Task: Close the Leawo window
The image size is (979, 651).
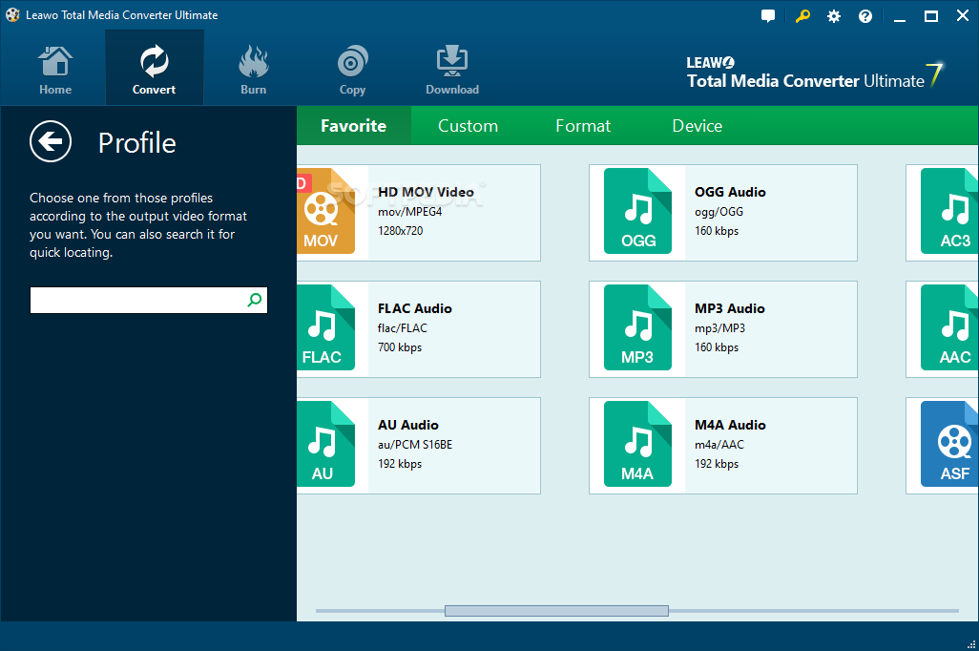Action: pos(962,16)
